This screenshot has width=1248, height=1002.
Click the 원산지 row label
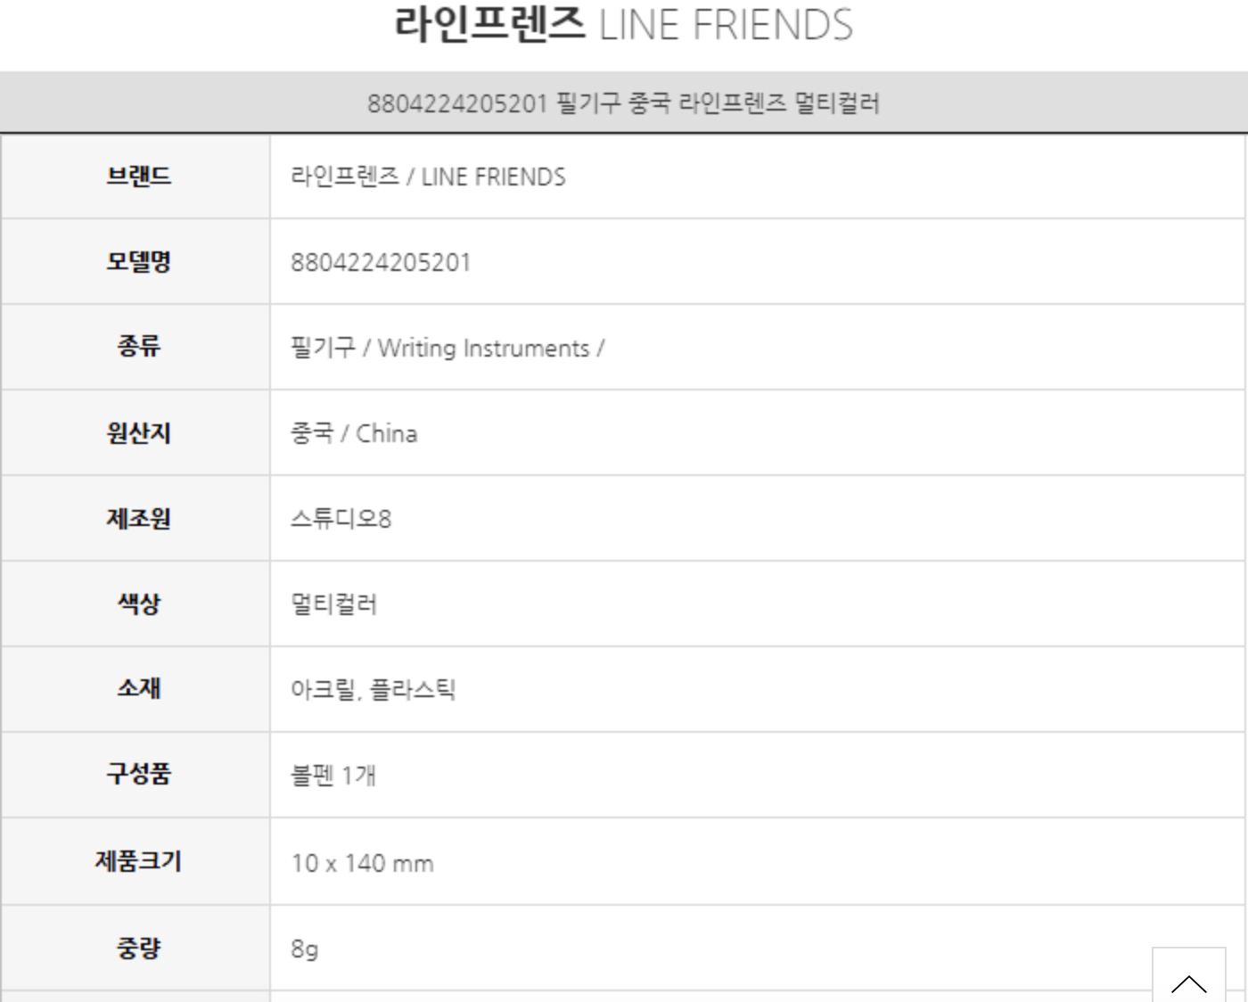tap(138, 432)
